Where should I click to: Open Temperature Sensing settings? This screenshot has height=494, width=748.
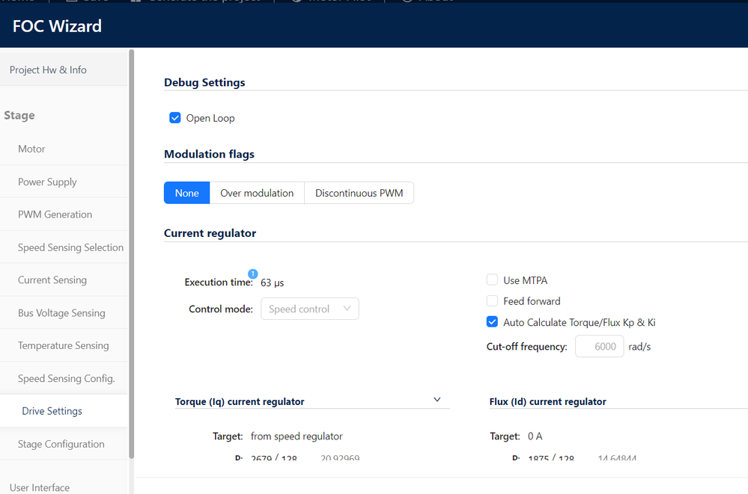tap(64, 345)
